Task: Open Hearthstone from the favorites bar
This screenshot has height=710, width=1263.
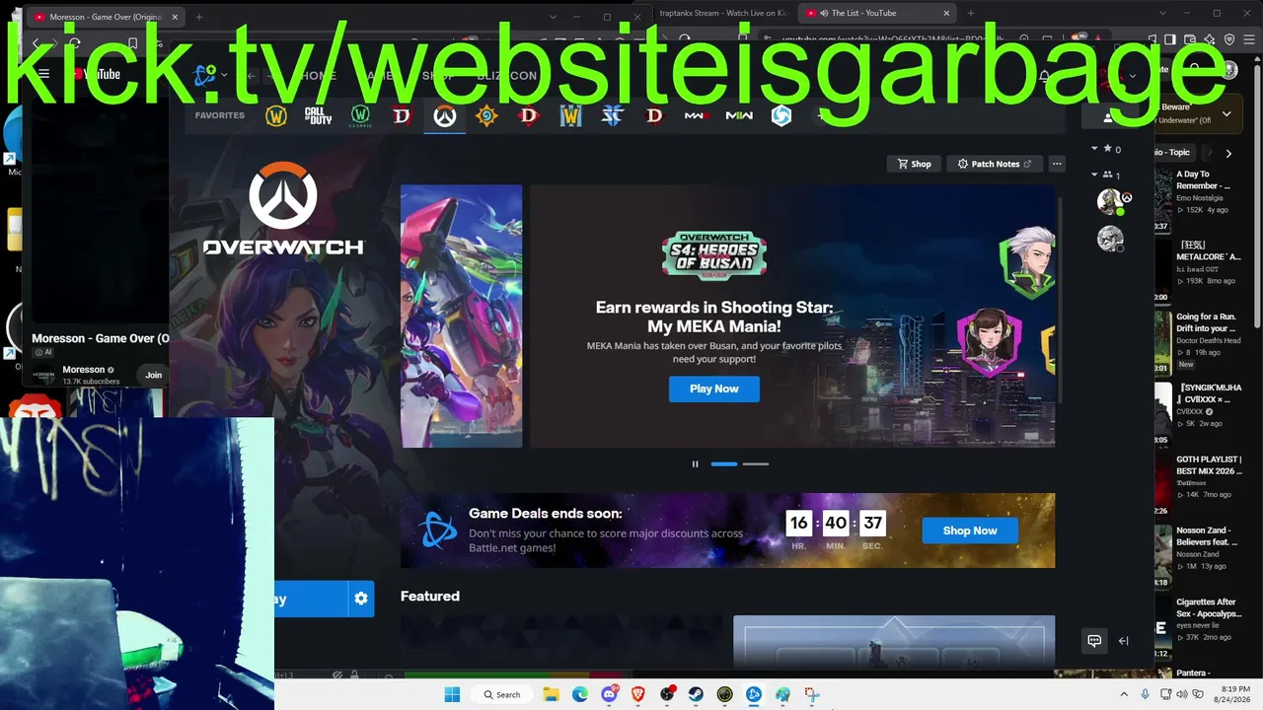Action: click(486, 116)
